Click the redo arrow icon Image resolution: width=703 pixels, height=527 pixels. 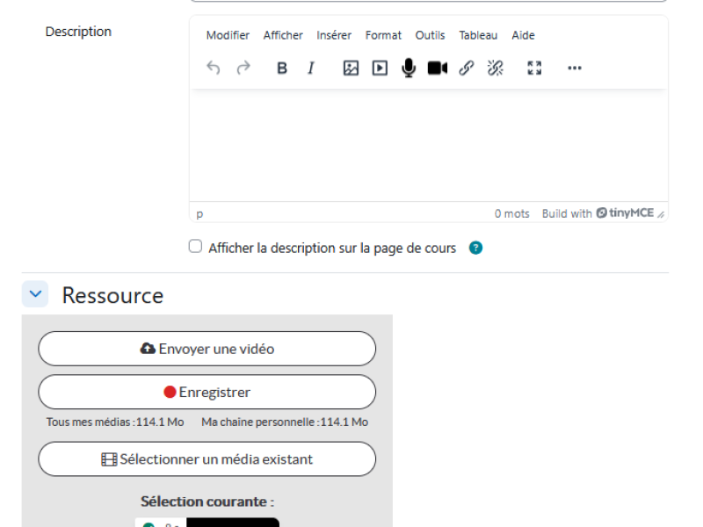[x=243, y=69]
